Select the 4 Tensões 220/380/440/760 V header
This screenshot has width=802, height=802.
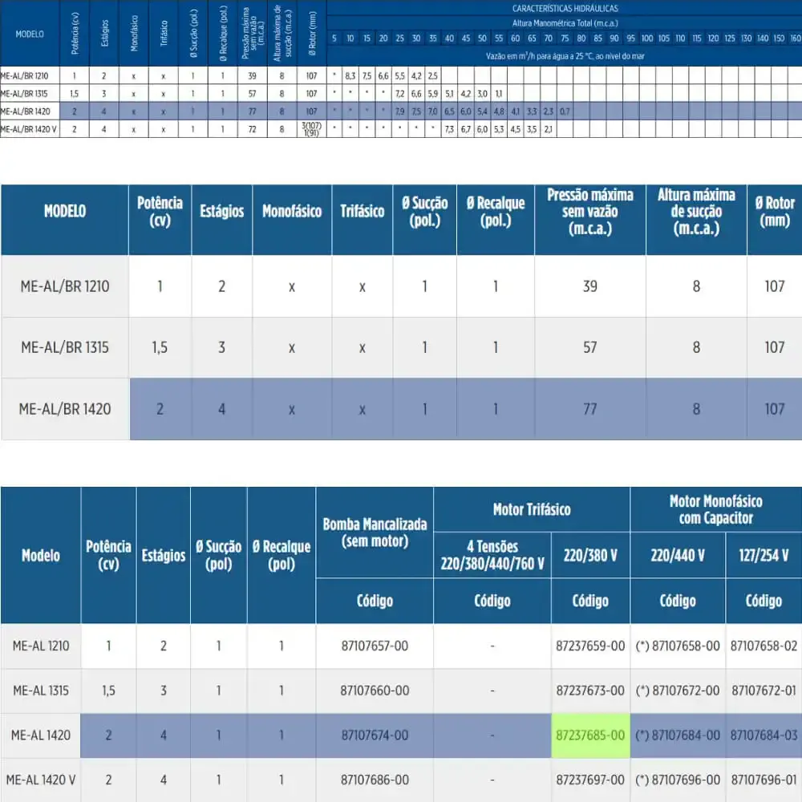pos(492,555)
